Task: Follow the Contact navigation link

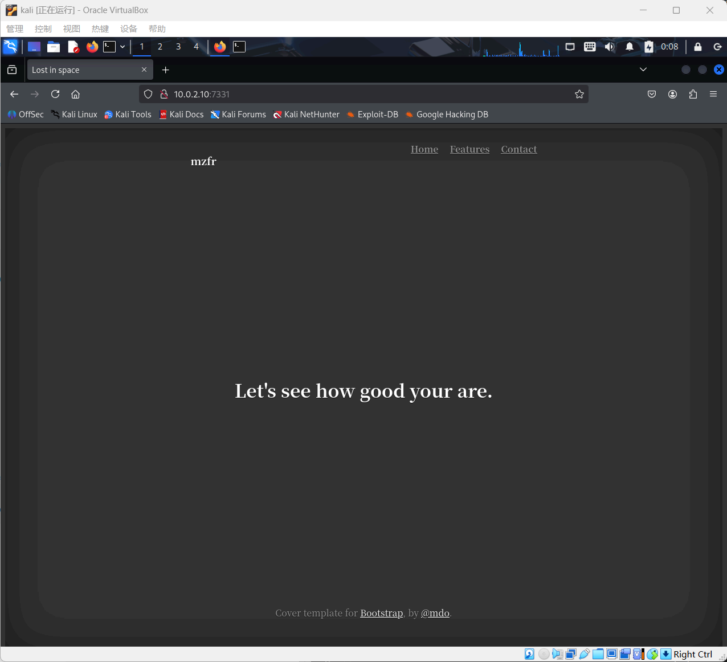Action: 518,149
